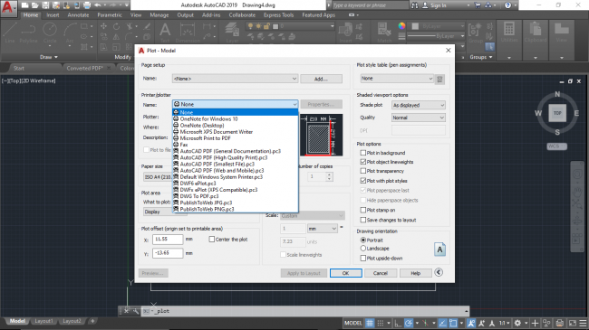589x330 pixels.
Task: Click the Undo arrow in quick access toolbar
Action: 98,5
